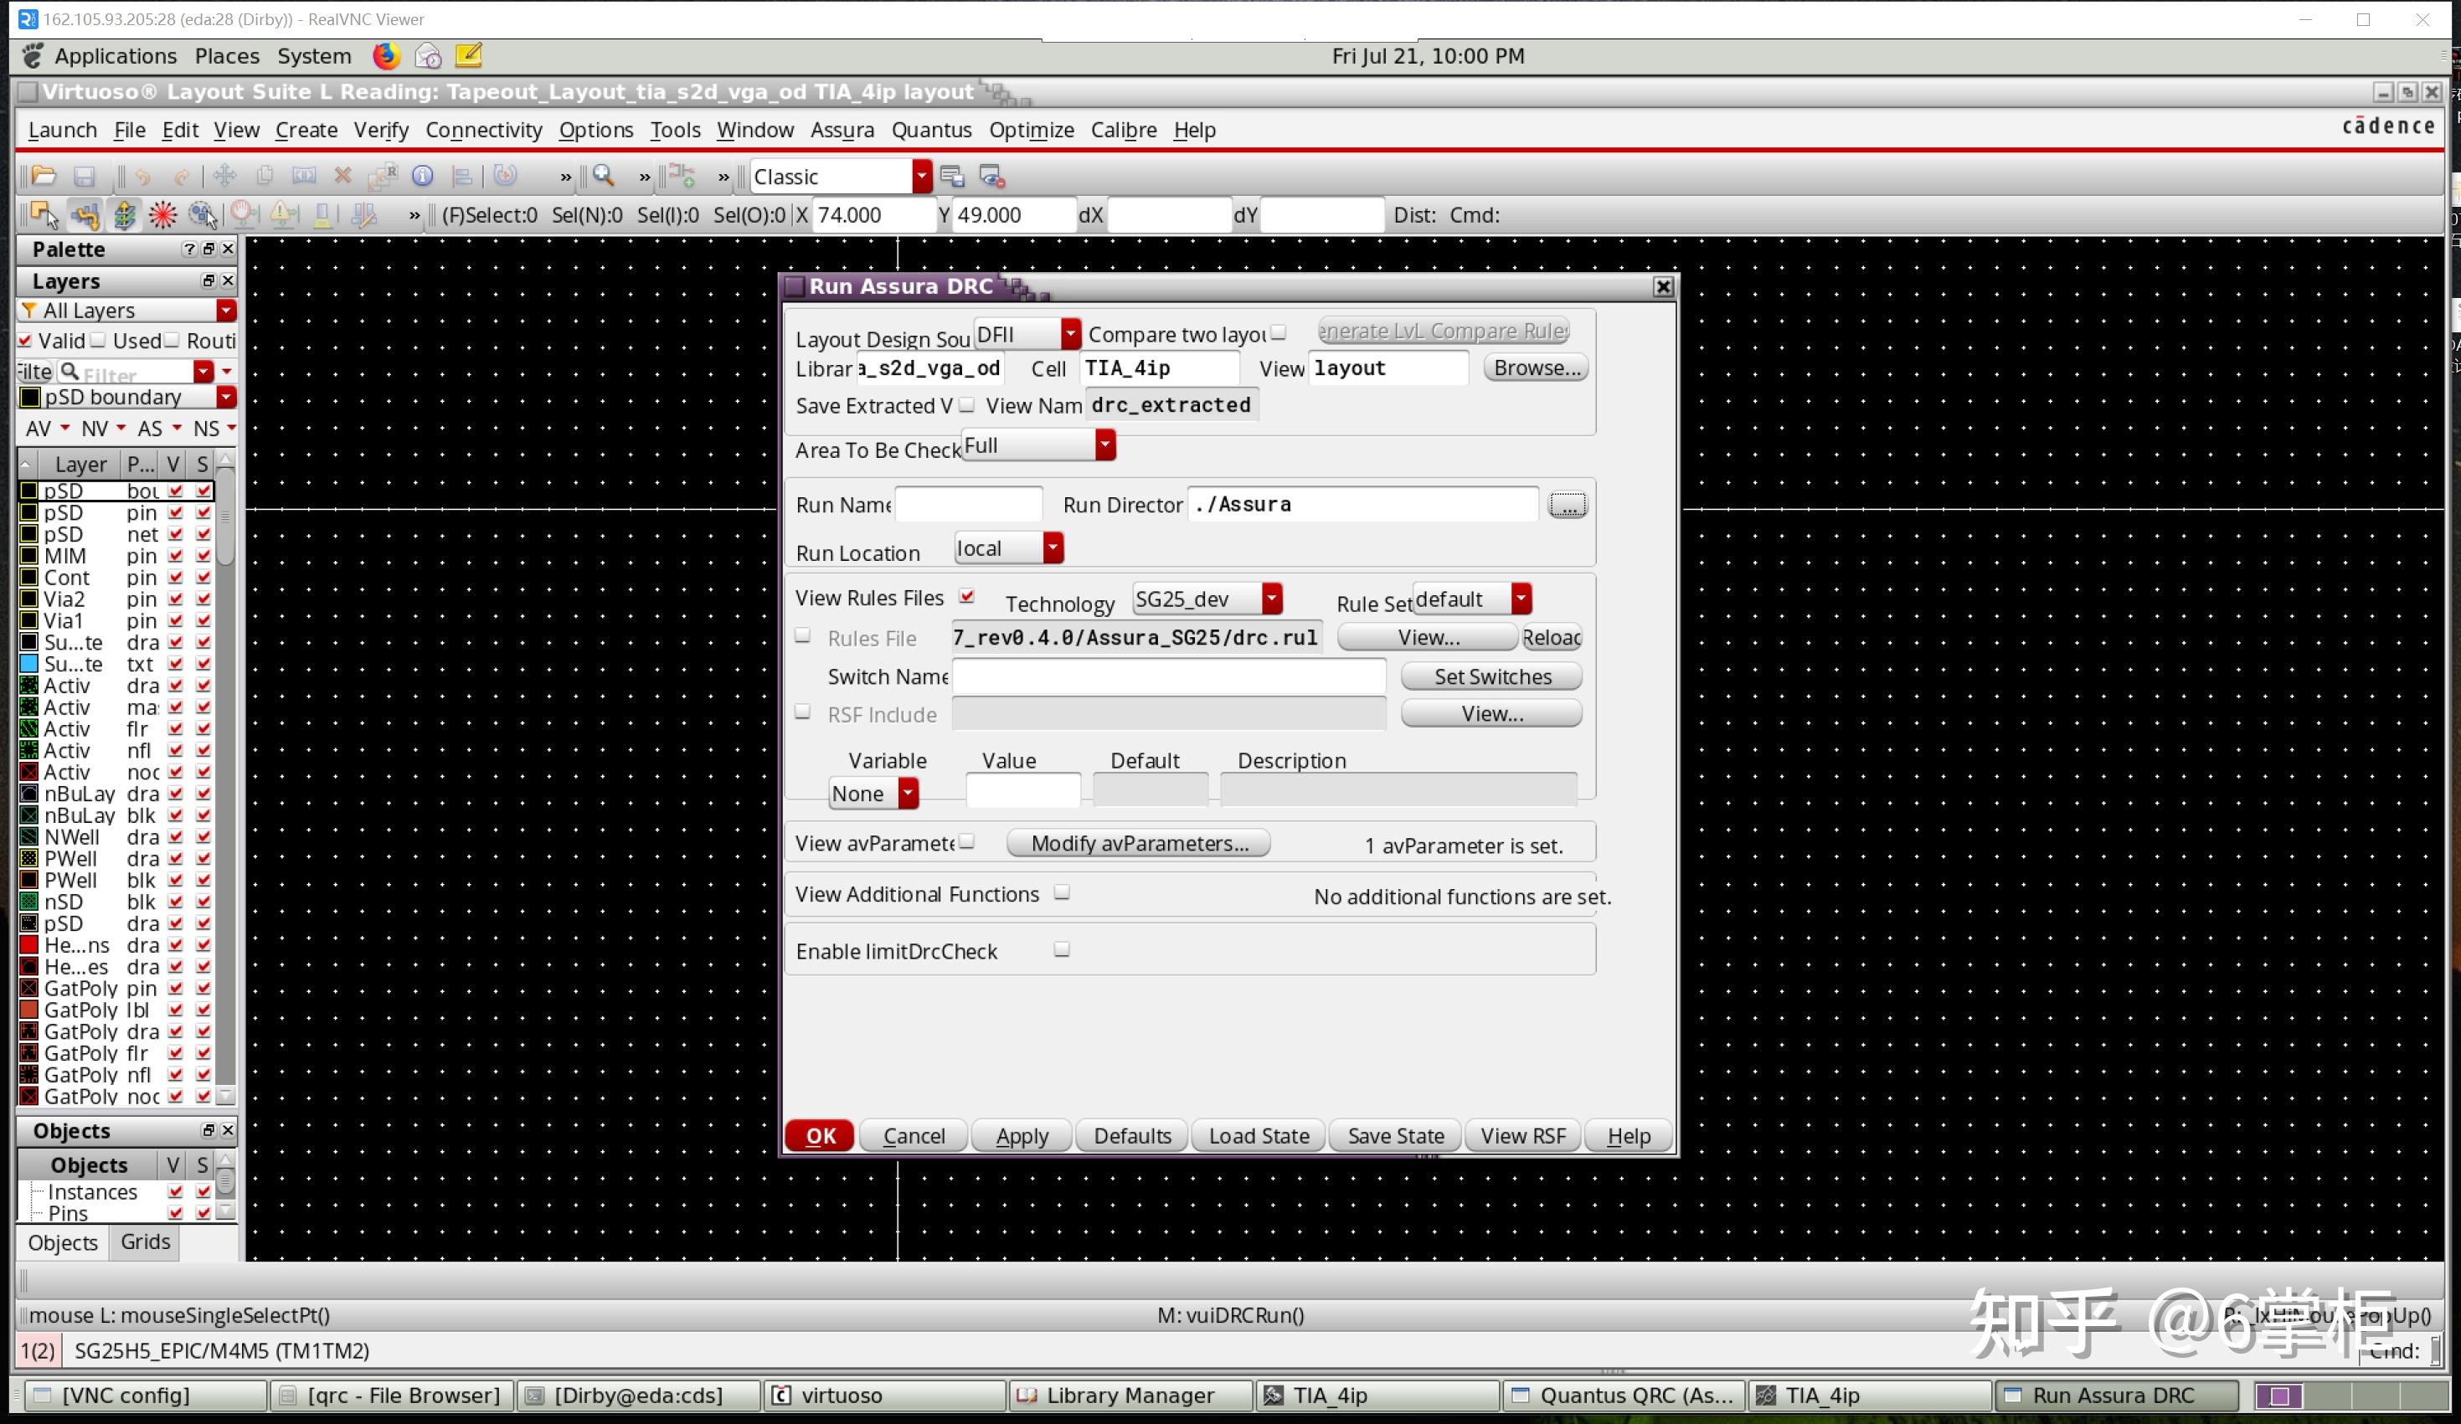Toggle the View Rules Files checkbox
This screenshot has width=2461, height=1424.
pyautogui.click(x=967, y=597)
